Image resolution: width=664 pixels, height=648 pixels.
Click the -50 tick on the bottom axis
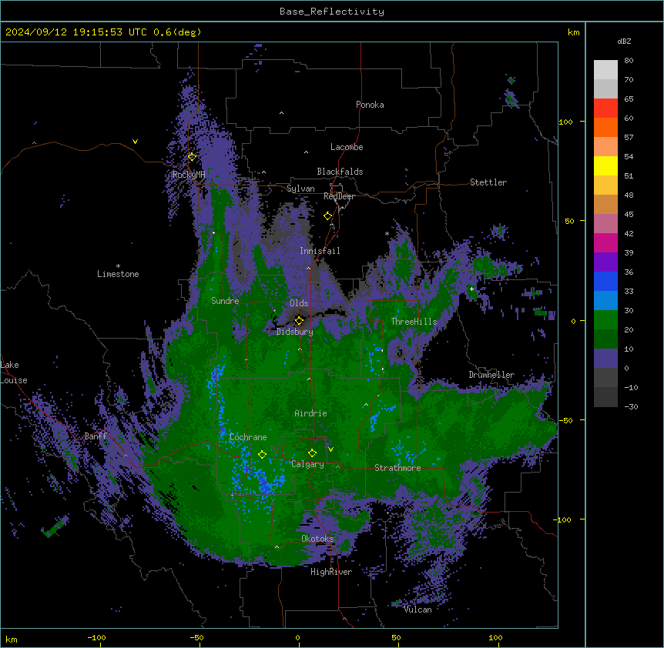pos(196,637)
